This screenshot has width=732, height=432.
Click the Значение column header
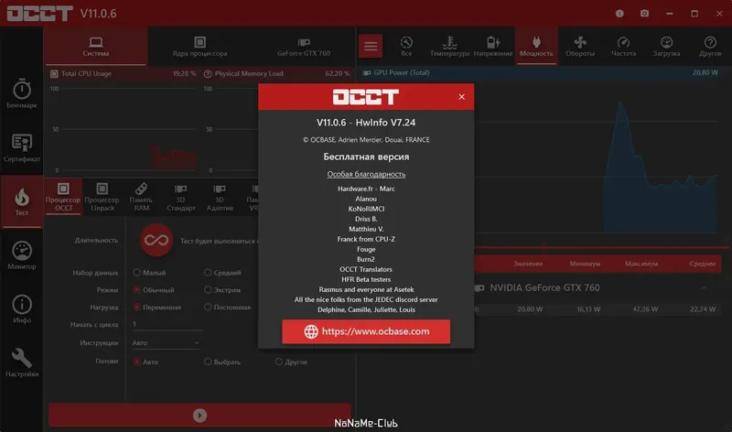click(528, 264)
